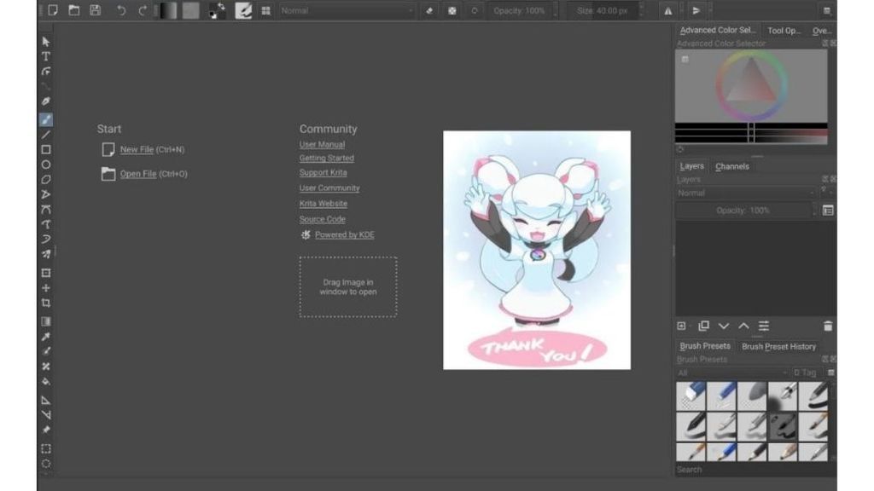Switch to Brush Presets tab
Image resolution: width=874 pixels, height=491 pixels.
point(704,346)
